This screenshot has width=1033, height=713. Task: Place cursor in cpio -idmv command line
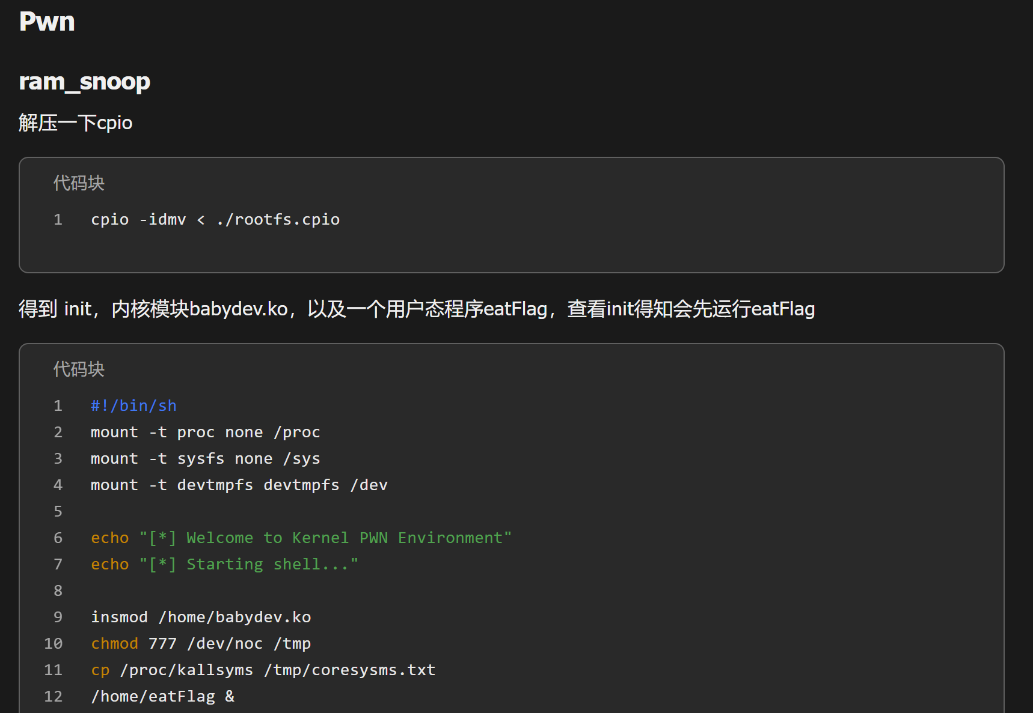coord(215,219)
